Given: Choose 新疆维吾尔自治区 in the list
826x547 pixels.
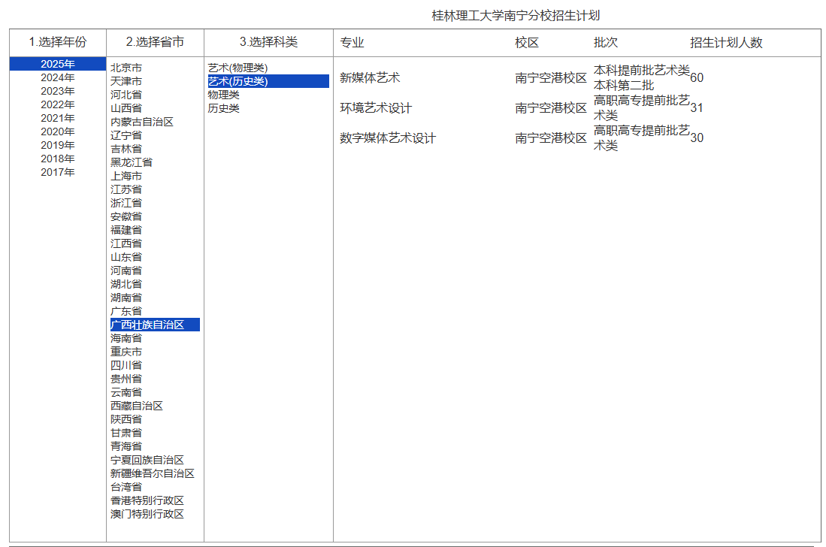Looking at the screenshot, I should pyautogui.click(x=153, y=473).
